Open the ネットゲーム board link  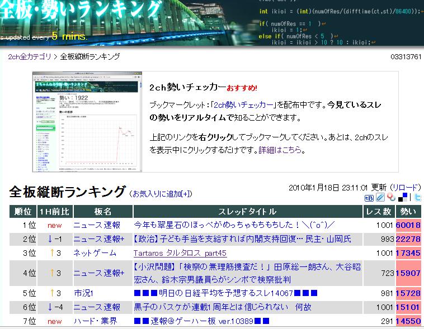click(95, 253)
